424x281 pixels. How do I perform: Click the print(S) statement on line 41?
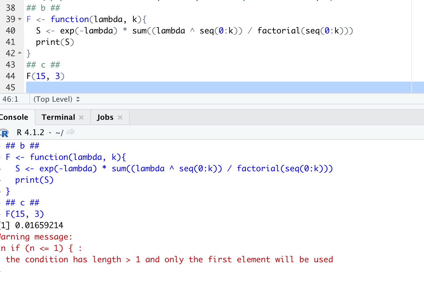point(55,42)
